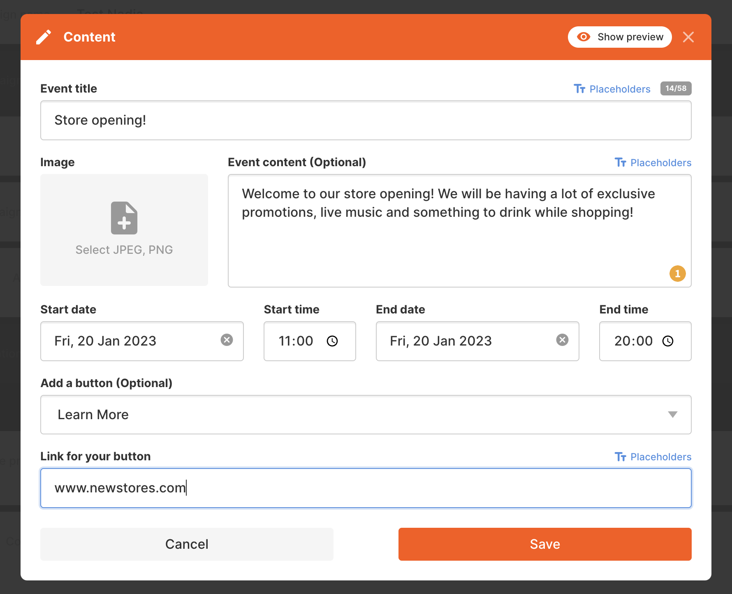
Task: Click the pencil edit icon in Content header
Action: [x=44, y=37]
